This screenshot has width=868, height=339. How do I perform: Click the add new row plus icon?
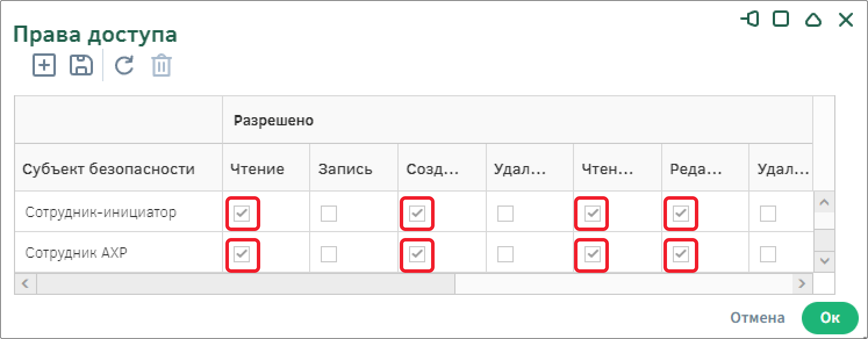tap(44, 65)
